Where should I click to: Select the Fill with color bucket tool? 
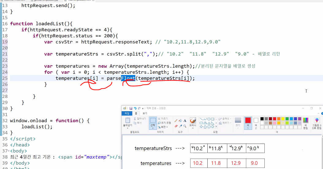pyautogui.click(x=180, y=121)
